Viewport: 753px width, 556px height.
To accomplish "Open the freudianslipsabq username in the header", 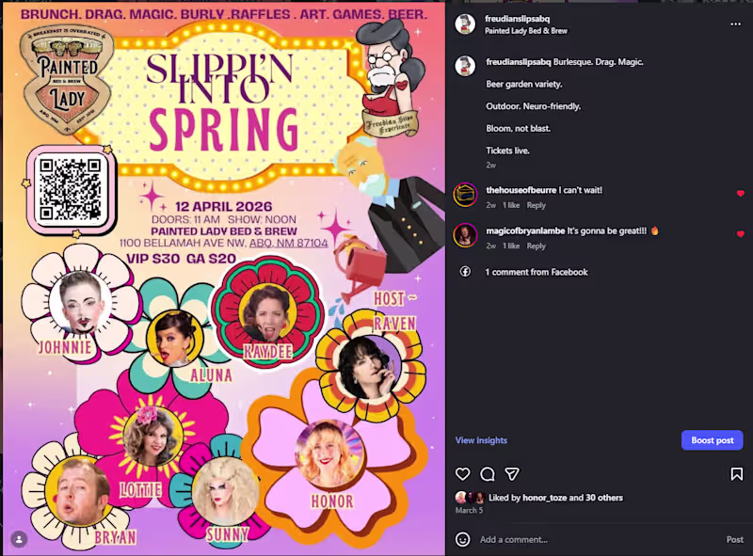I will coord(517,19).
